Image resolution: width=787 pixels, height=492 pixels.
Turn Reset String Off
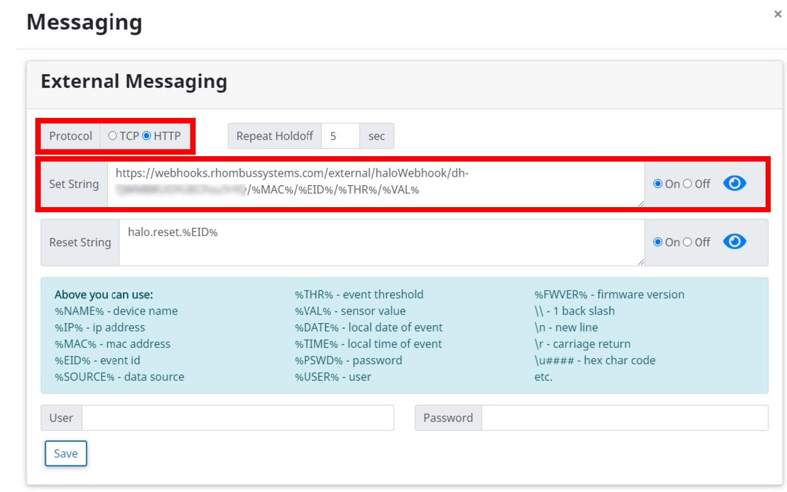(687, 242)
